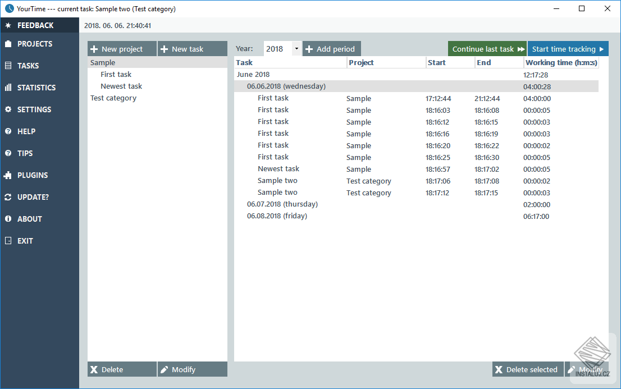
Task: Click the Plugins puzzle piece icon
Action: click(8, 175)
